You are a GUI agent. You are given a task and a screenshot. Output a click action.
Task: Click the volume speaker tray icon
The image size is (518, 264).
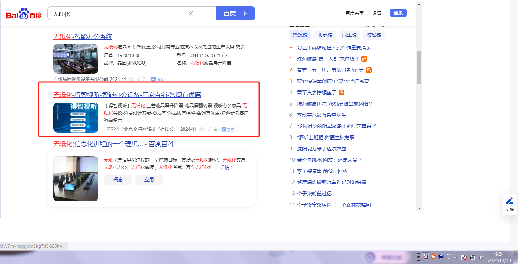481,257
